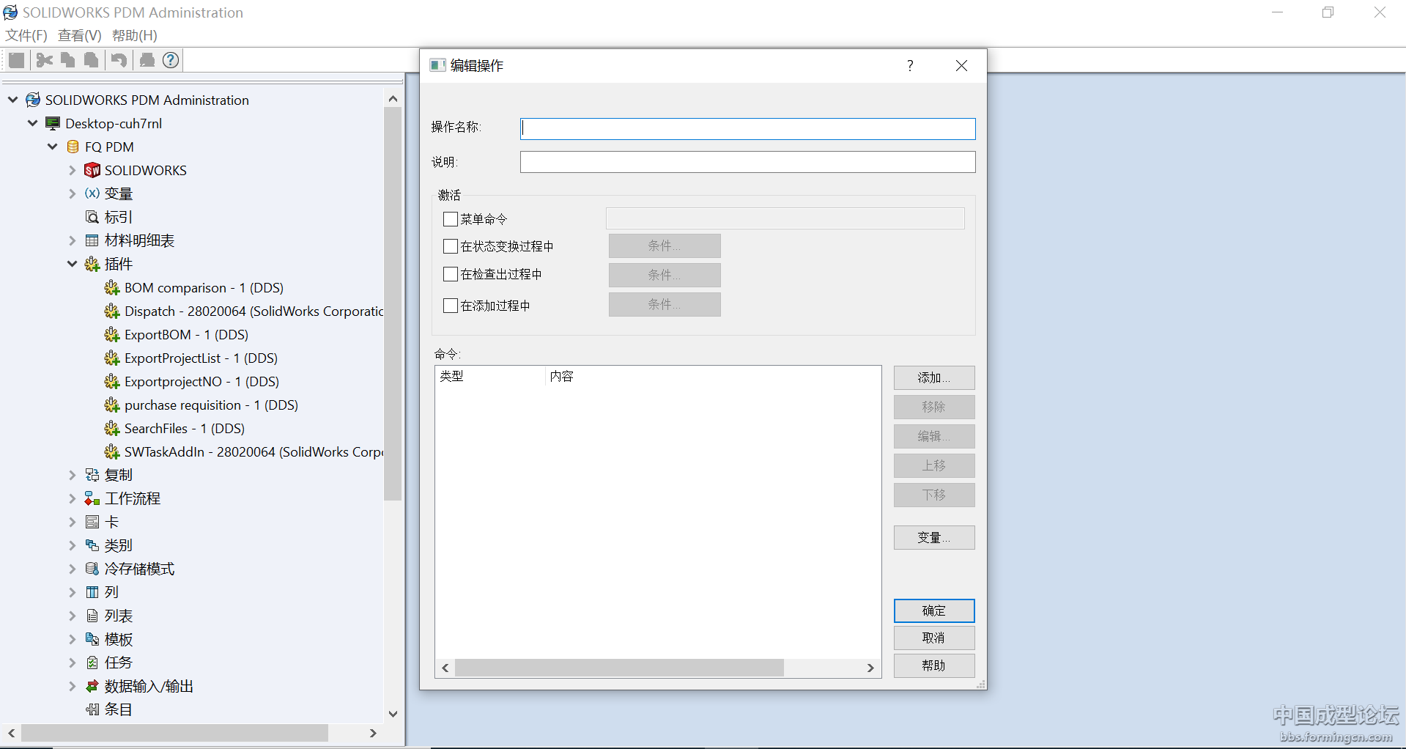Click the Help question mark toolbar icon
This screenshot has height=749, width=1406.
[171, 60]
